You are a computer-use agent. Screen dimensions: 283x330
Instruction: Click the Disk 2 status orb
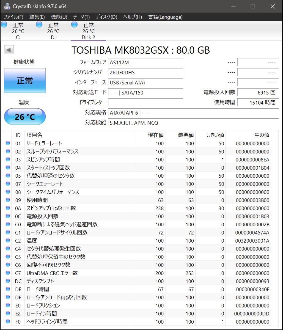pyautogui.click(x=74, y=25)
